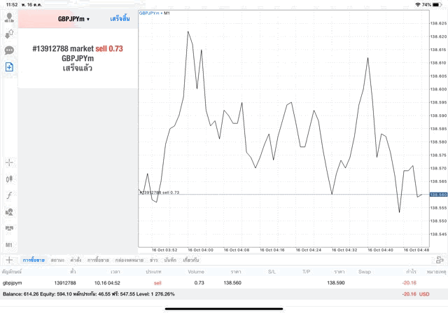Select the M1 timeframe button in sidebar
The height and width of the screenshot is (313, 448).
(x=9, y=245)
